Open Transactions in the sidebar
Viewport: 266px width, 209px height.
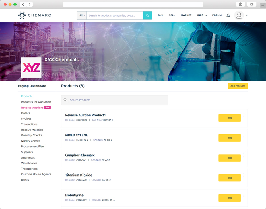tap(29, 124)
